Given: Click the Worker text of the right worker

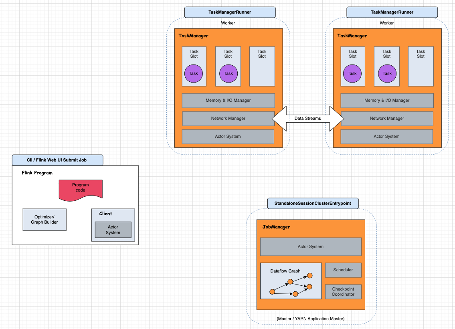Looking at the screenshot, I should tap(387, 23).
